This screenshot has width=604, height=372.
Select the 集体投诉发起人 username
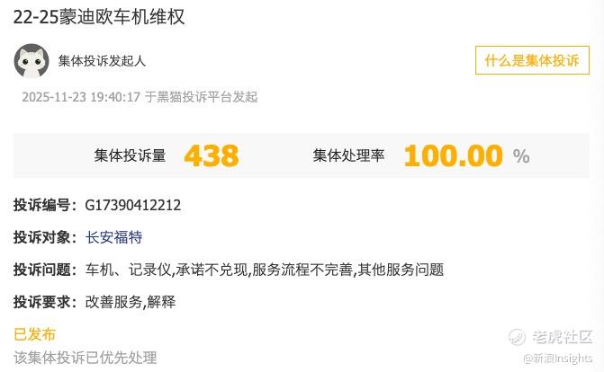[102, 61]
